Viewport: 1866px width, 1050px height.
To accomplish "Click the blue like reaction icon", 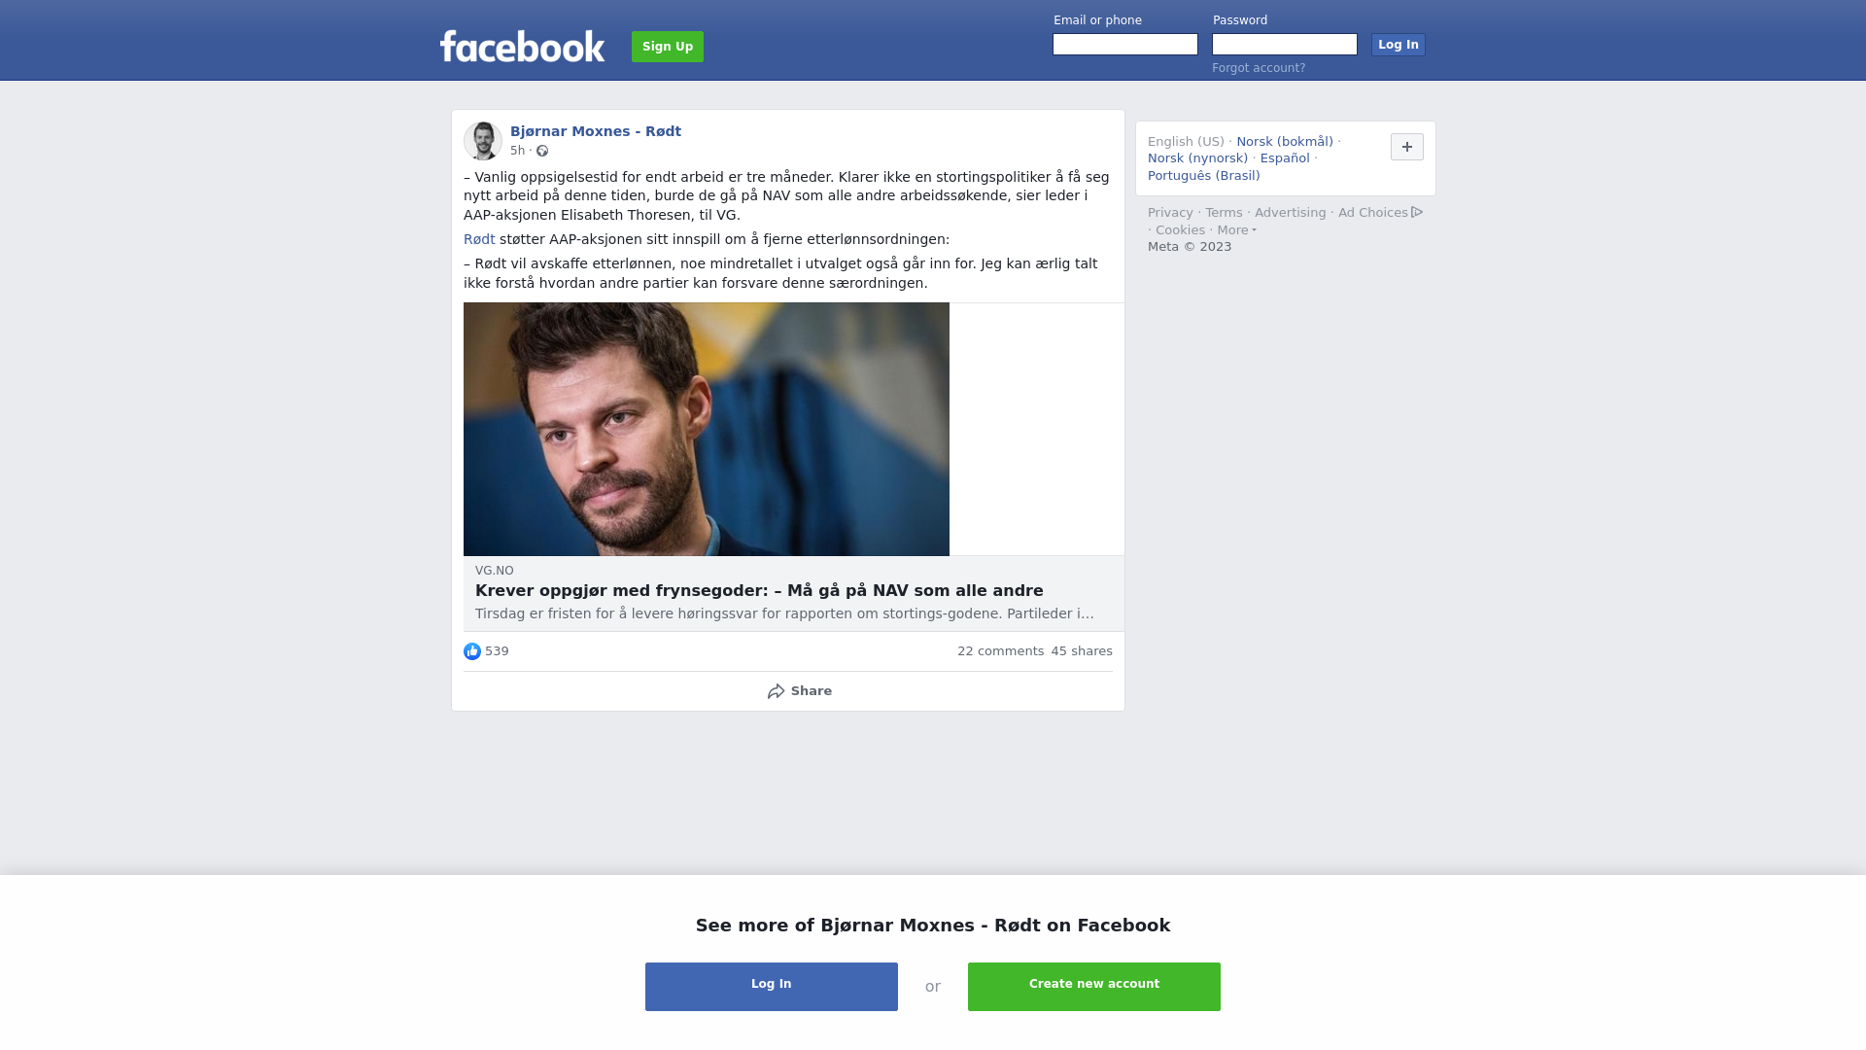I will point(472,651).
